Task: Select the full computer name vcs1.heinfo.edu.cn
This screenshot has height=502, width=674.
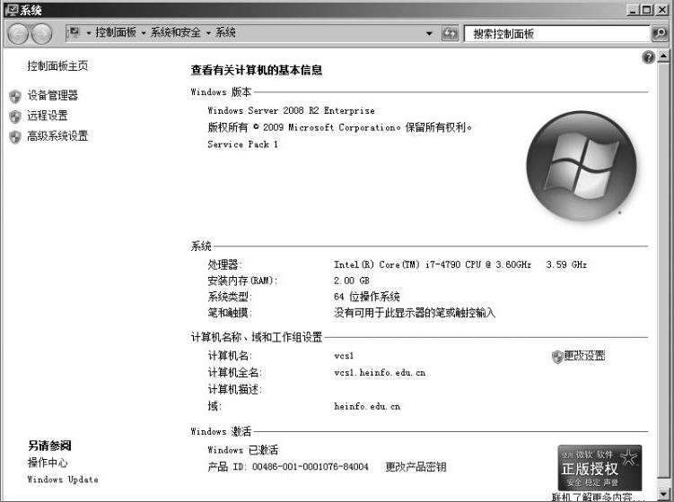Action: pyautogui.click(x=380, y=373)
